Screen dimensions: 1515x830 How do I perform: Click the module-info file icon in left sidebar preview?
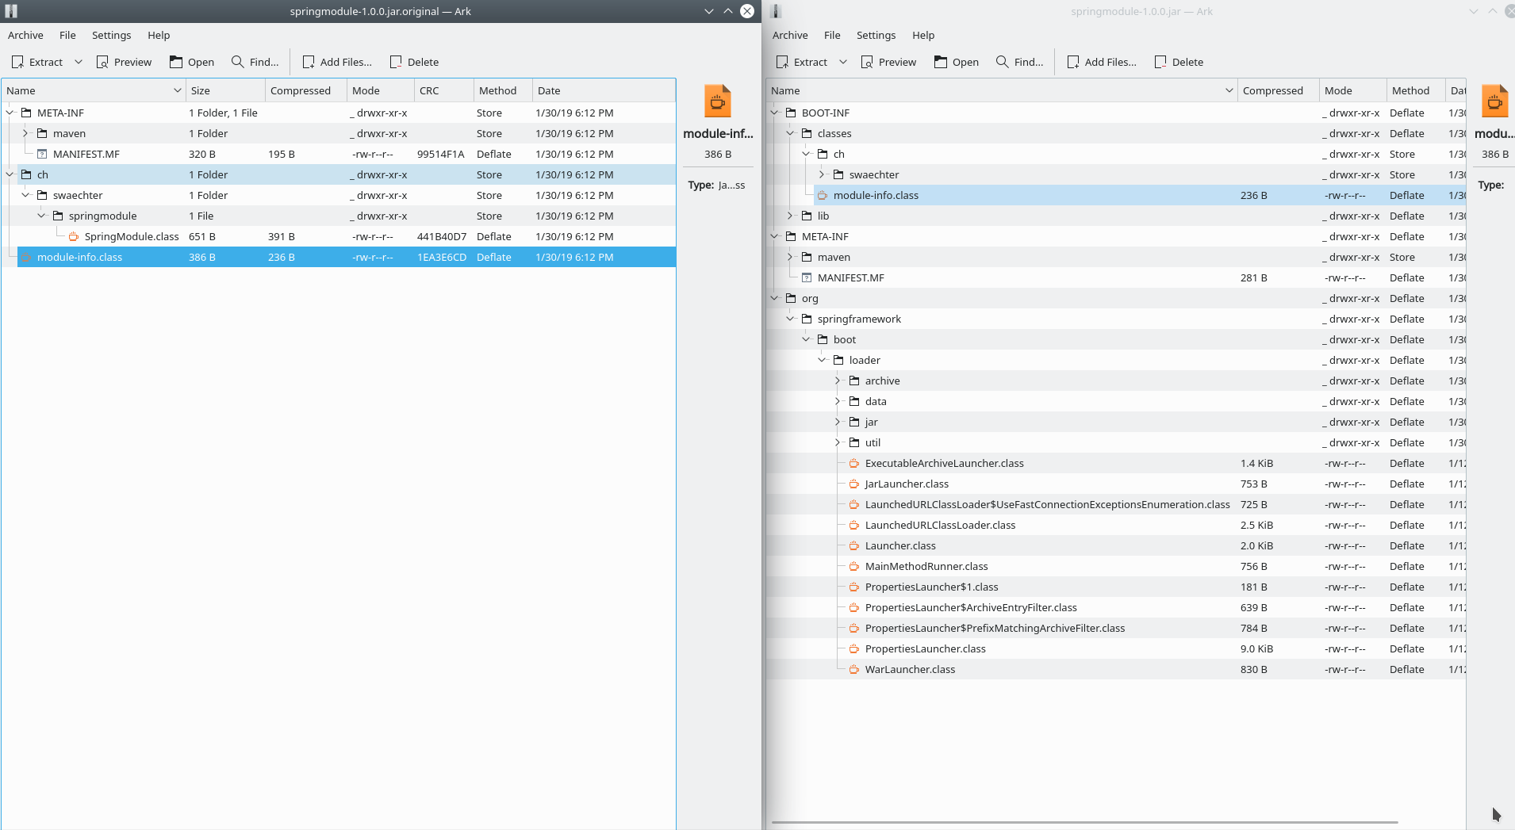coord(718,101)
